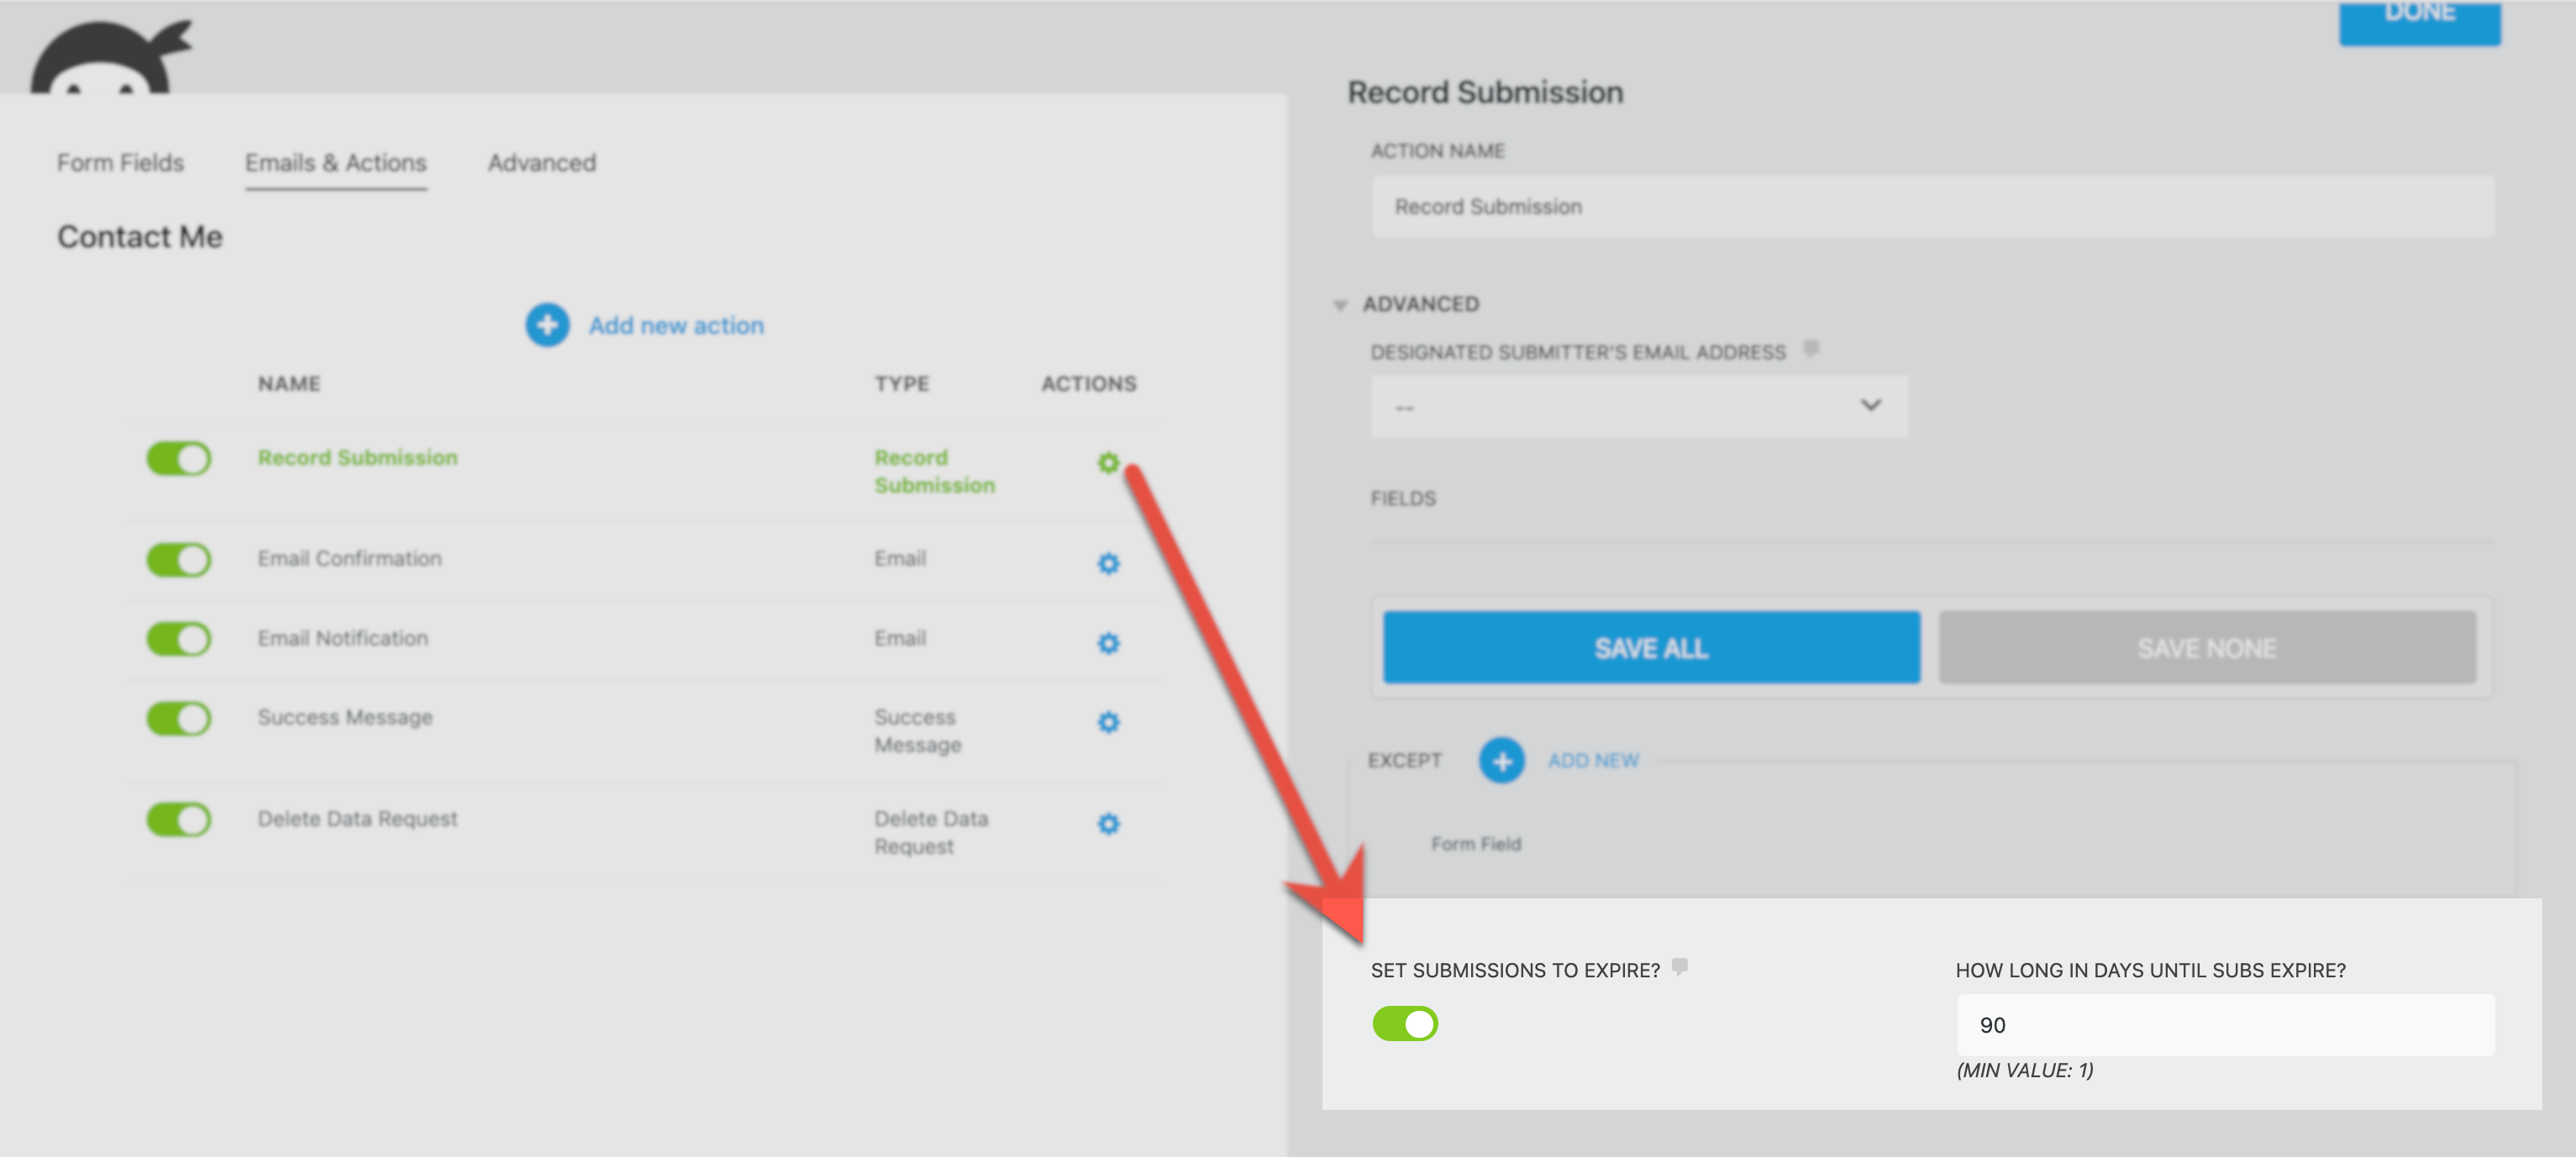Viewport: 2576px width, 1157px height.
Task: Open Record Submission gear settings icon
Action: point(1107,463)
